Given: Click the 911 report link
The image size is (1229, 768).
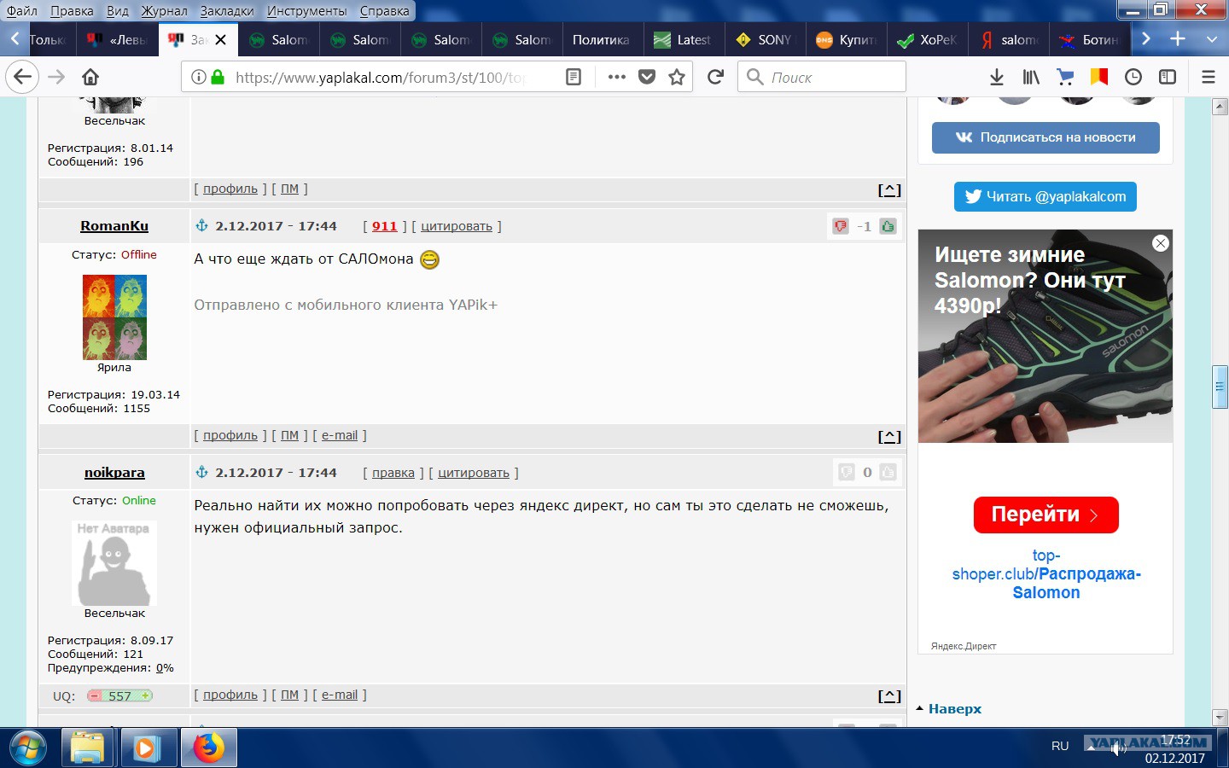Looking at the screenshot, I should point(385,226).
